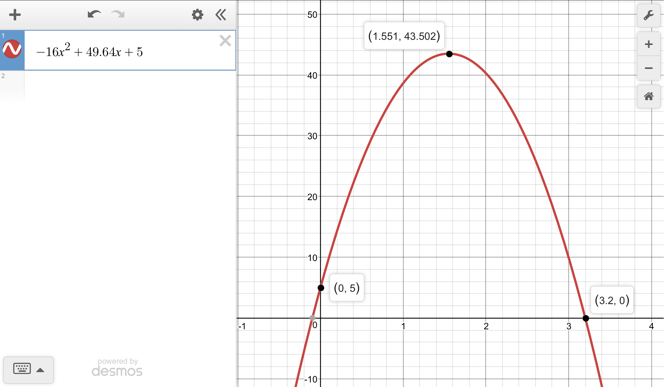Screen dimensions: 664x387
Task: Reset to default viewport home
Action: point(648,96)
